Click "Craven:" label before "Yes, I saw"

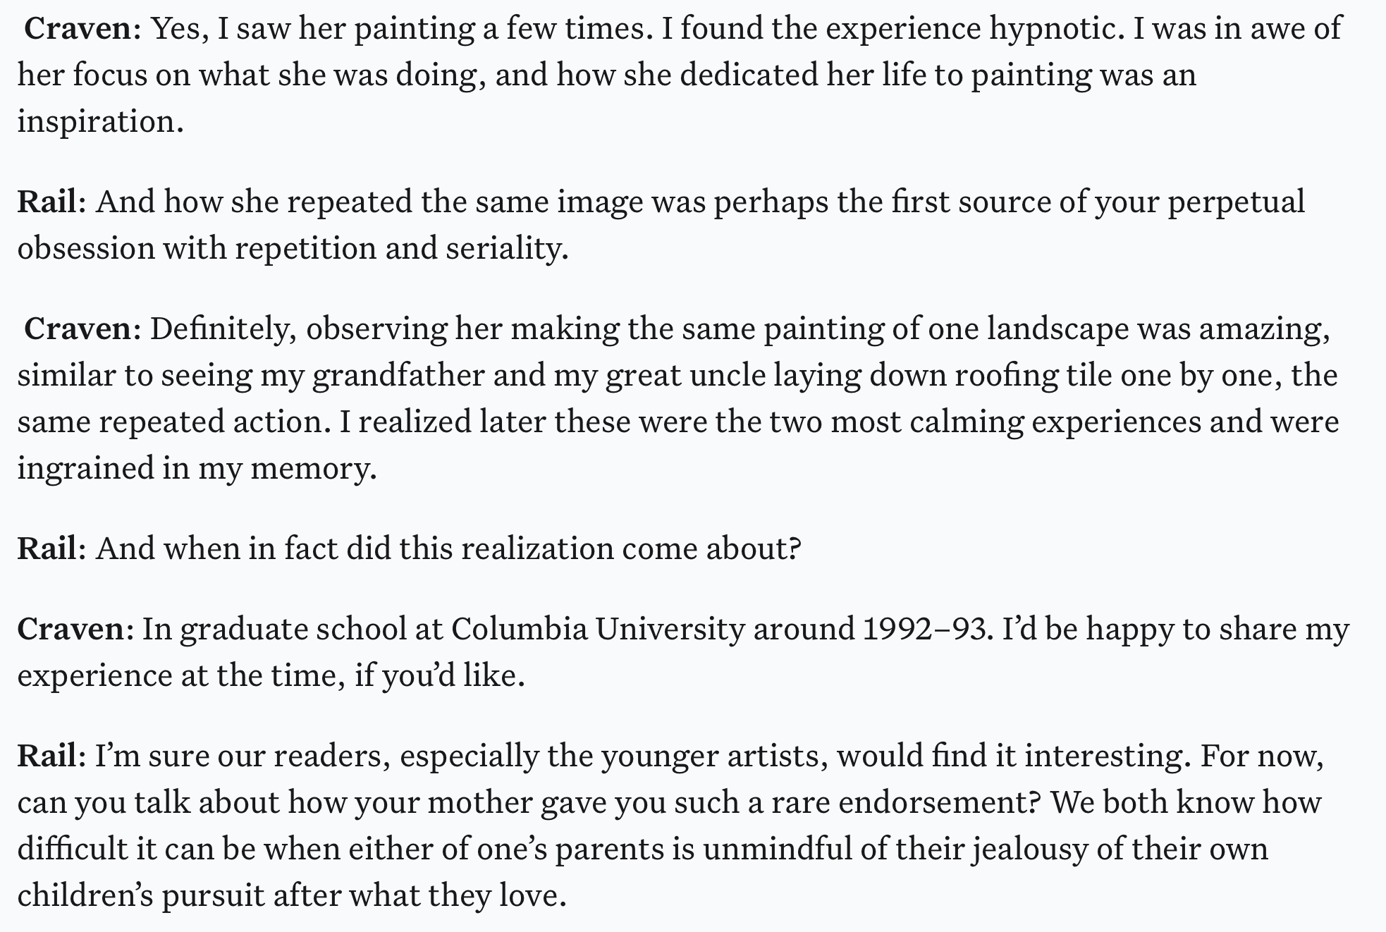(82, 30)
